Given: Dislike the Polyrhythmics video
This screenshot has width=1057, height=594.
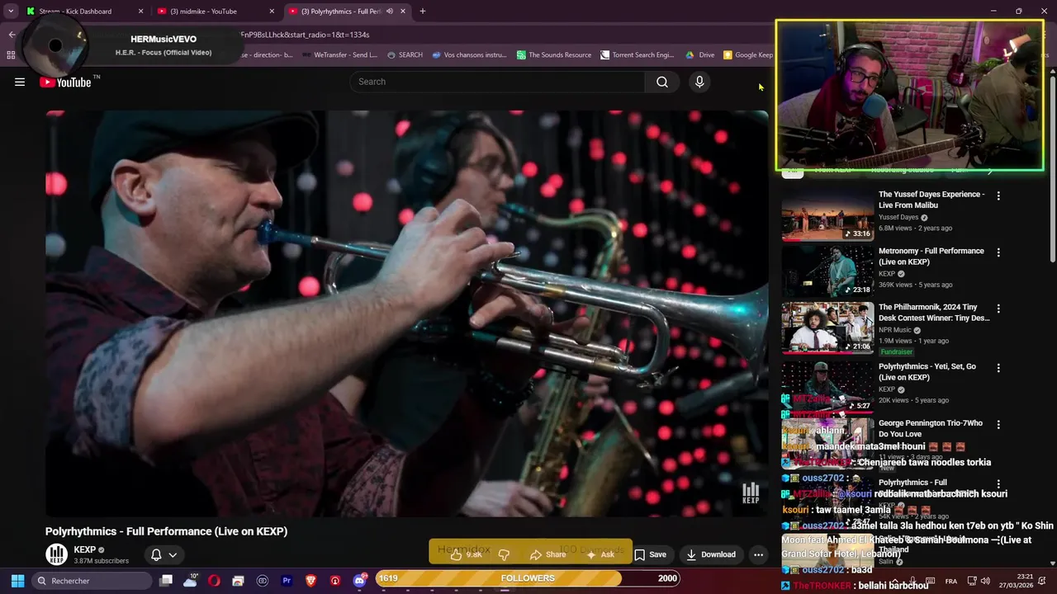Looking at the screenshot, I should point(504,554).
